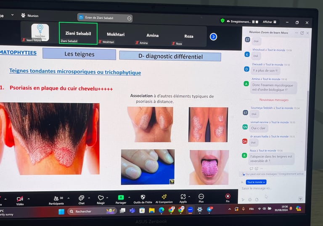Pop out the chat panel window
The width and height of the screenshot is (323, 226).
tap(302, 33)
